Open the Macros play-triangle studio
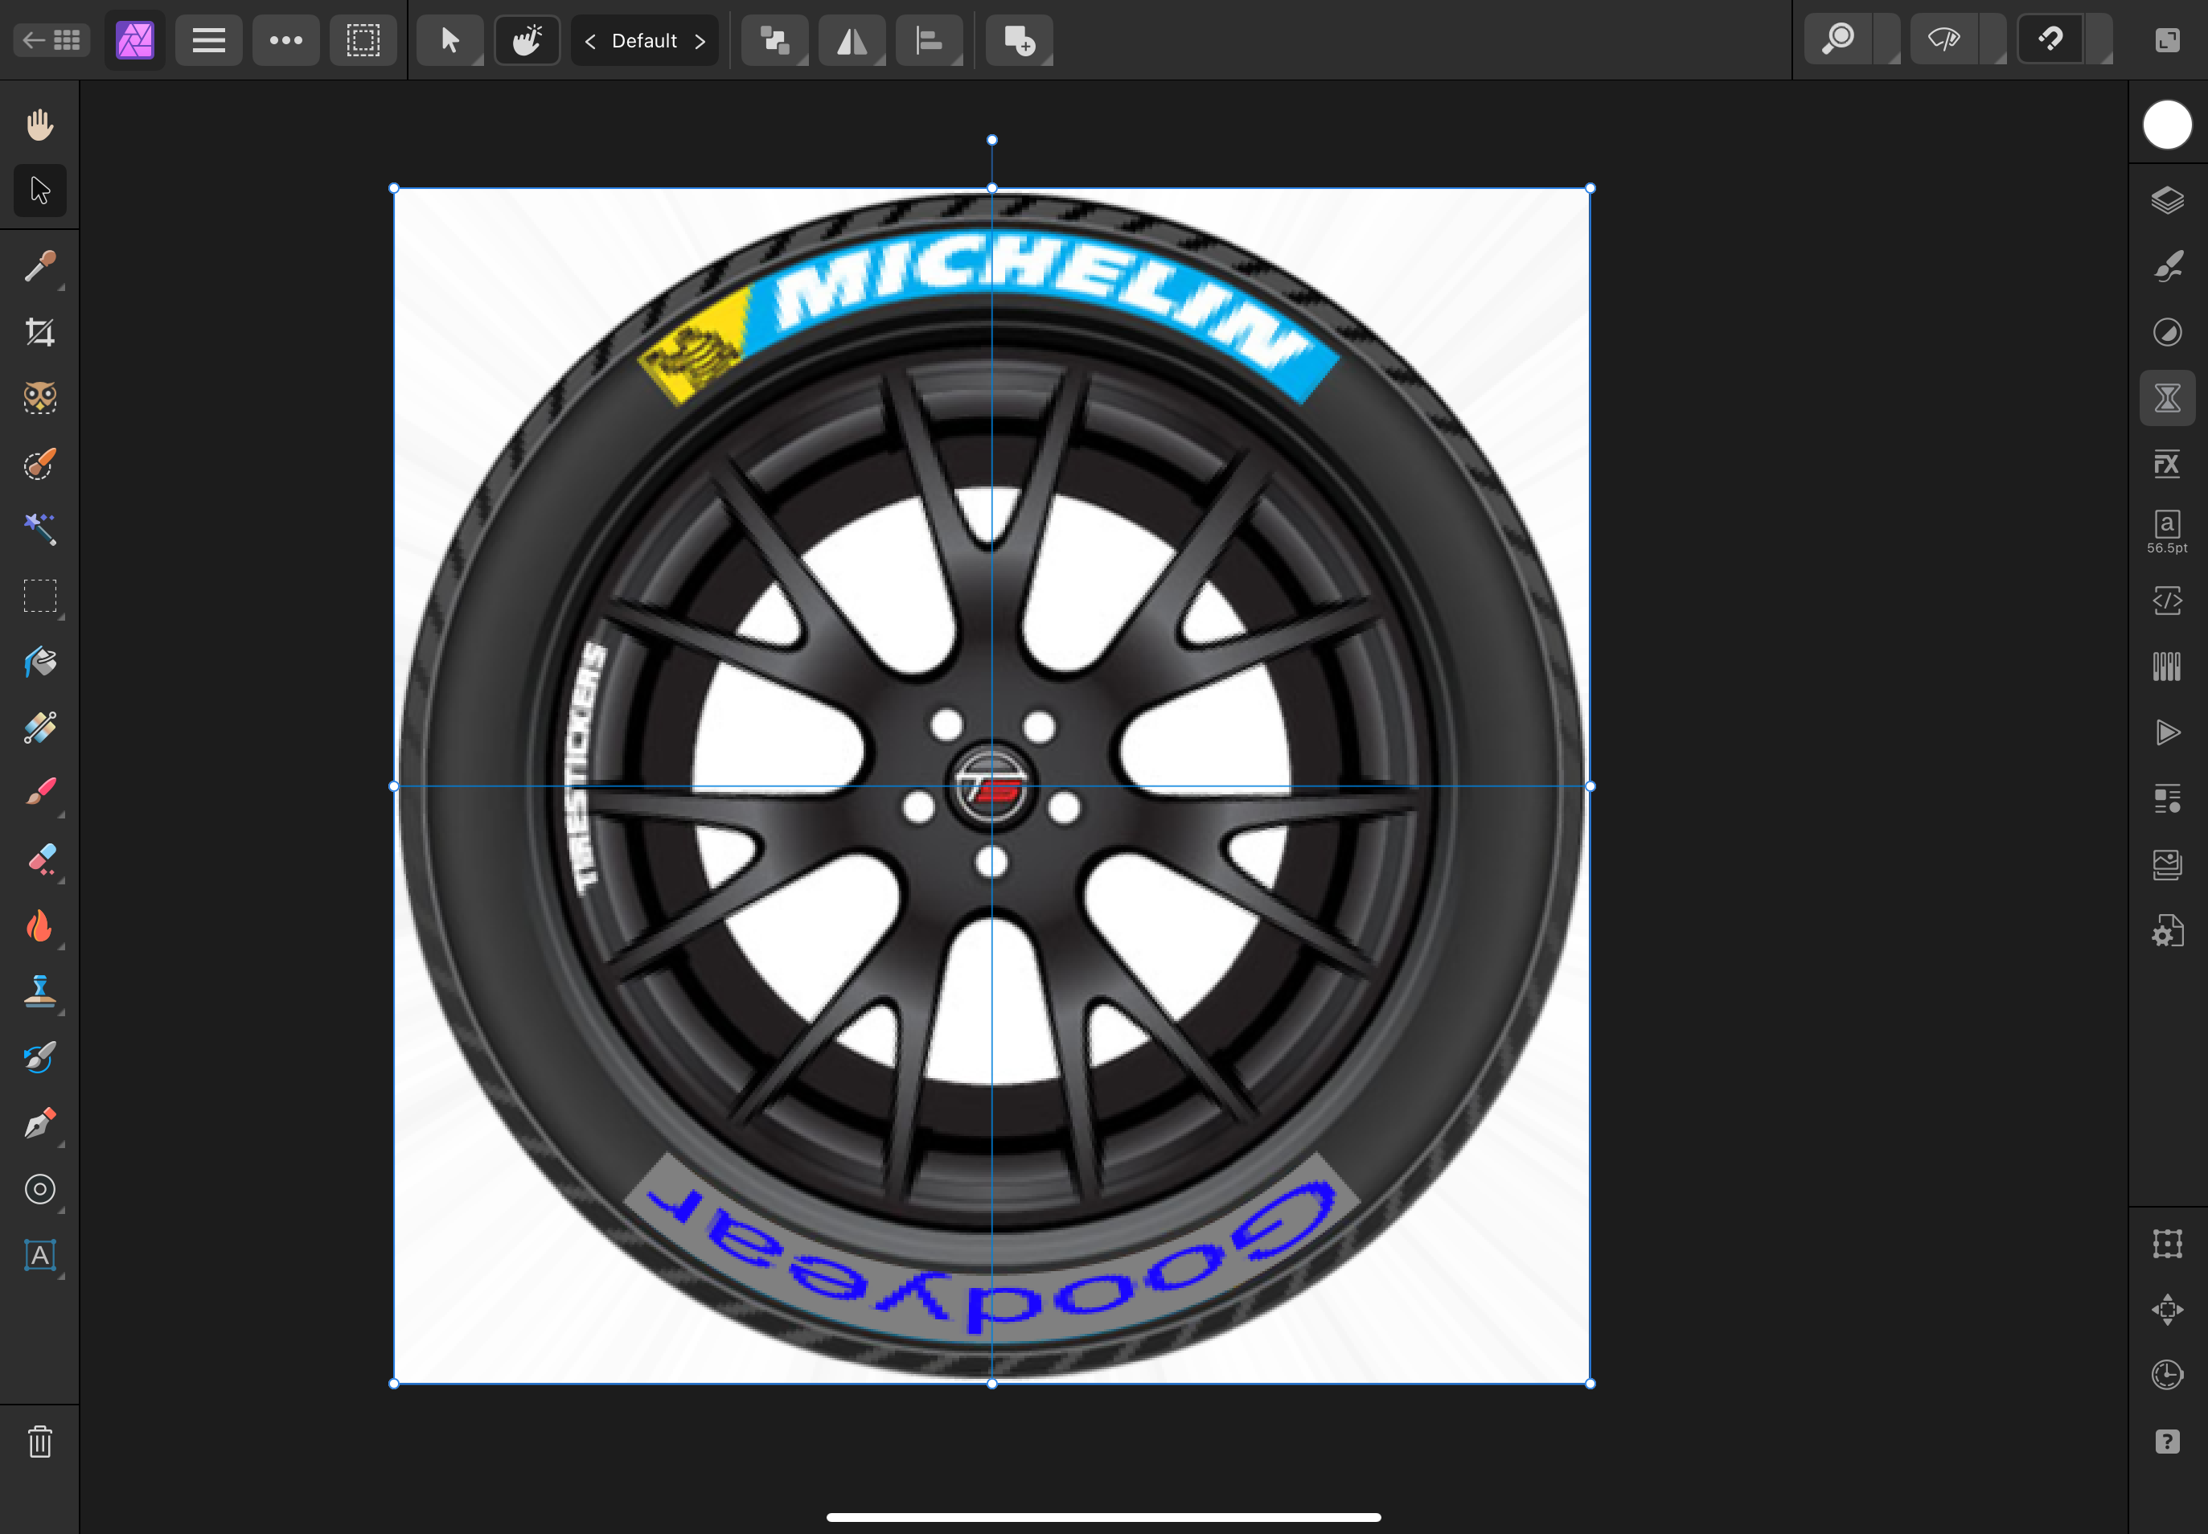This screenshot has height=1534, width=2208. 2167,732
